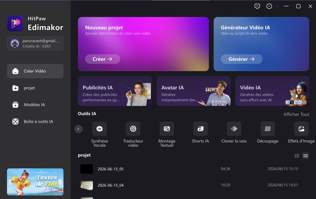Click the Modèles IA template icon in sidebar

15,105
